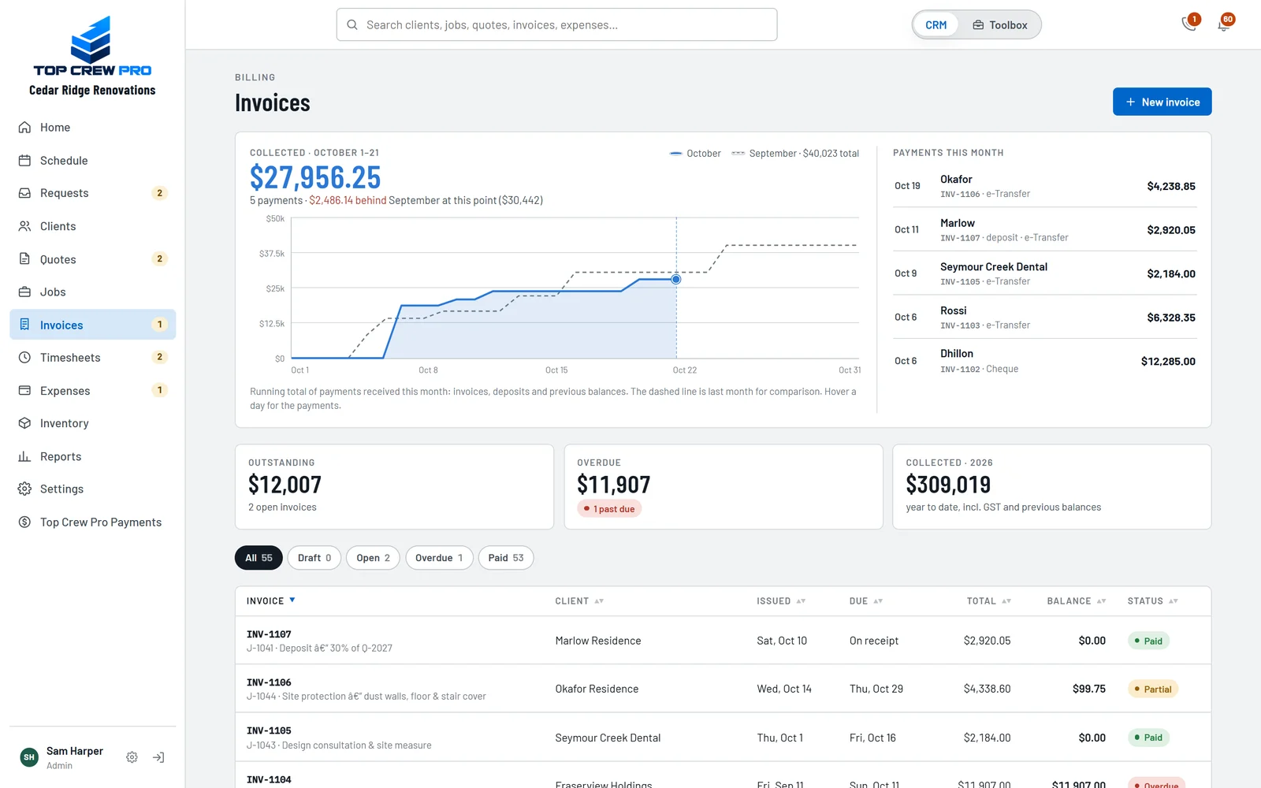Open invoice INV-1107 row link

tap(269, 634)
